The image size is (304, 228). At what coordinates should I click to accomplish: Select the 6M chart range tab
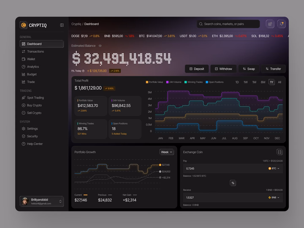[x=263, y=82]
